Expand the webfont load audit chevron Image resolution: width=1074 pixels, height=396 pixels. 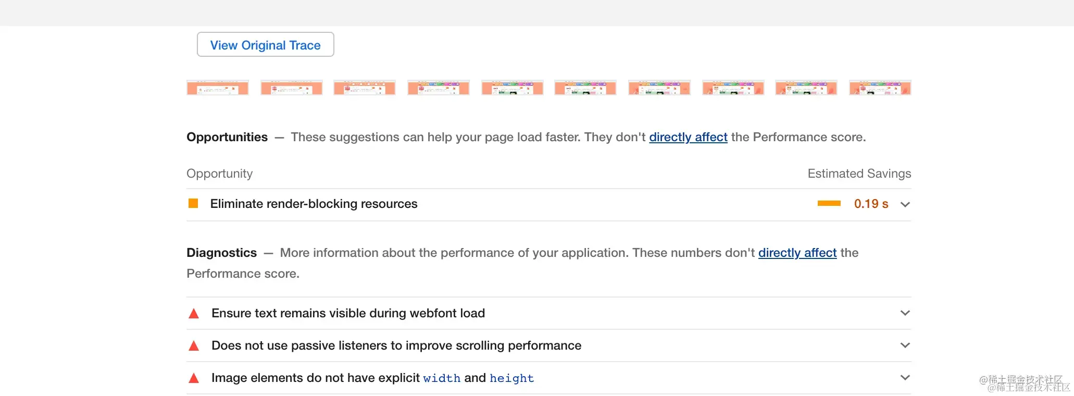[x=905, y=313]
